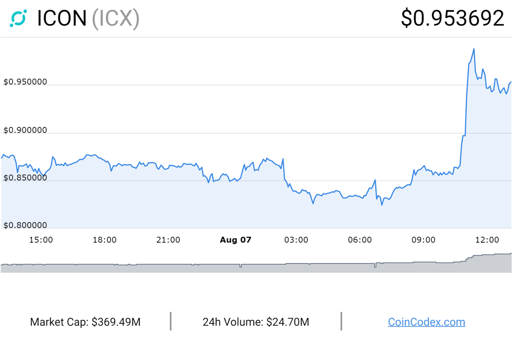
Task: Click the 03:00 time axis label
Action: coord(296,240)
